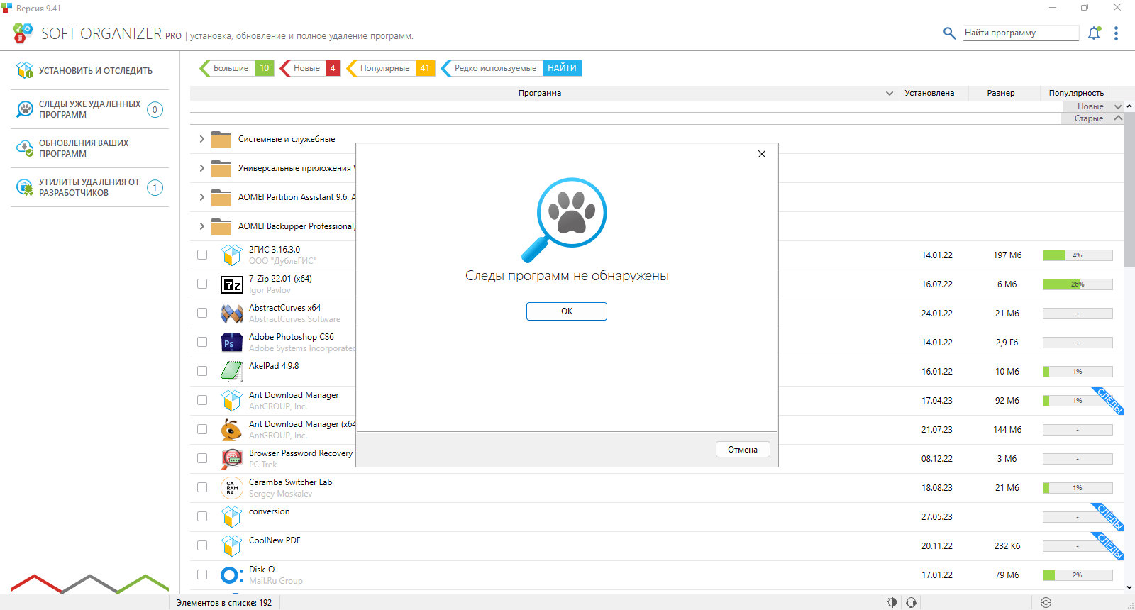This screenshot has height=610, width=1135.
Task: Select the Большие filter tab
Action: pos(236,68)
